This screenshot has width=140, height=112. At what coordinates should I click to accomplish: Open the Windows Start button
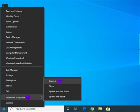[4, 109]
